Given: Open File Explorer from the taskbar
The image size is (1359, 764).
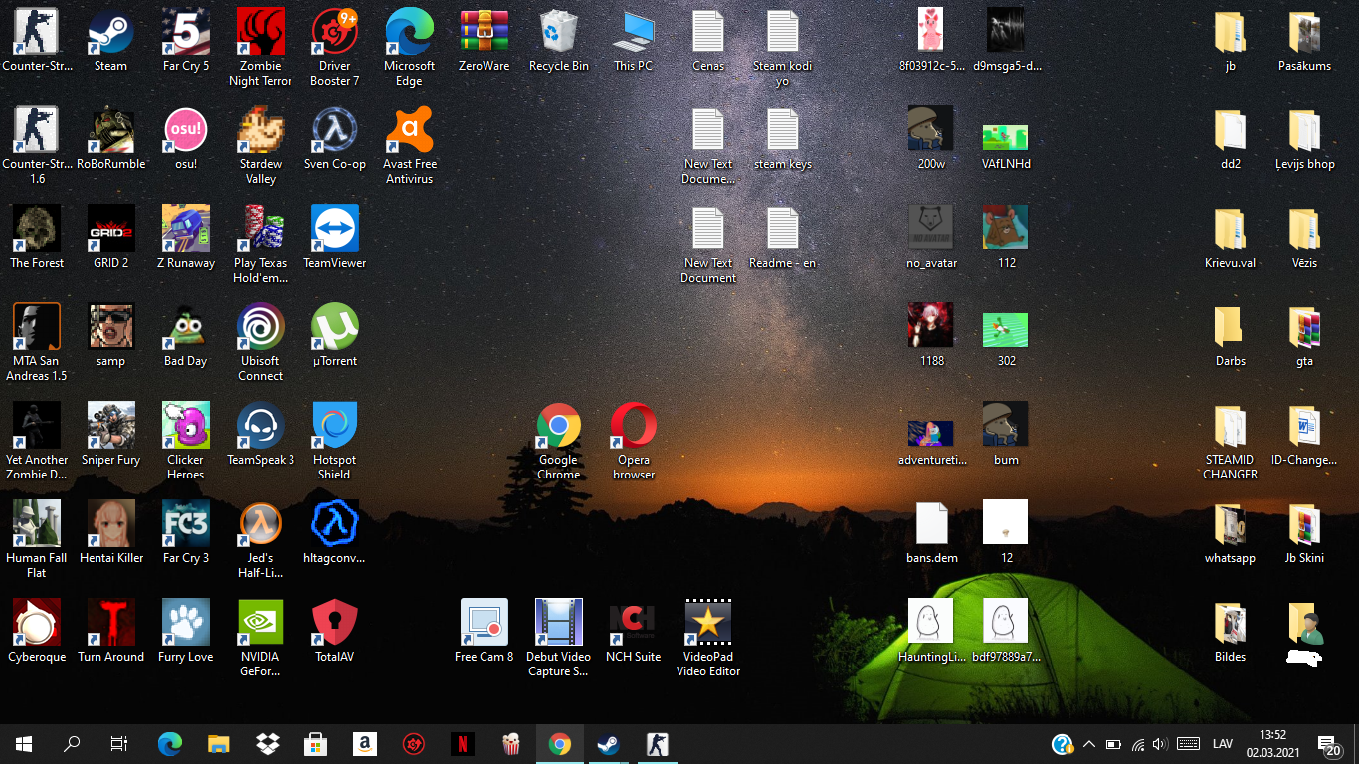Looking at the screenshot, I should [x=219, y=743].
